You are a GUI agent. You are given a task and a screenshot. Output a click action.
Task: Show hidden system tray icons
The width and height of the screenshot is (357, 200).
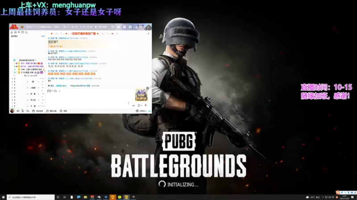[x=323, y=197]
